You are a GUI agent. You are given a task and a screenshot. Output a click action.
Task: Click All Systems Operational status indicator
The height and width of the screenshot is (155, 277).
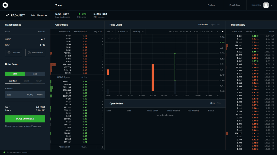point(15,153)
